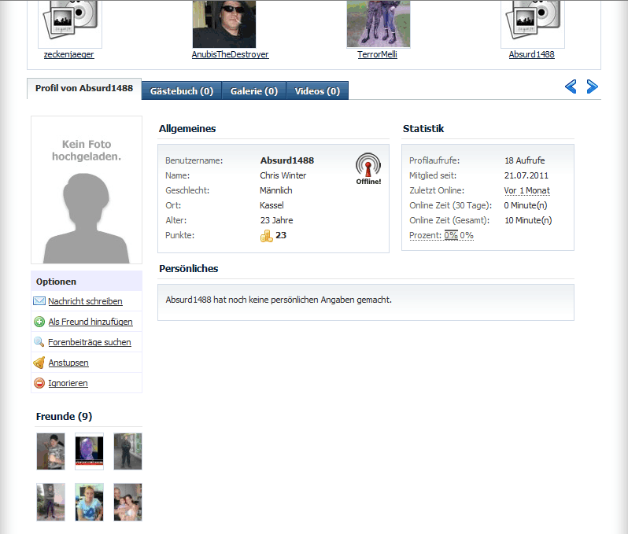This screenshot has height=534, width=628.
Task: Open the purple friend thumbnail in Freunde
Action: (89, 451)
